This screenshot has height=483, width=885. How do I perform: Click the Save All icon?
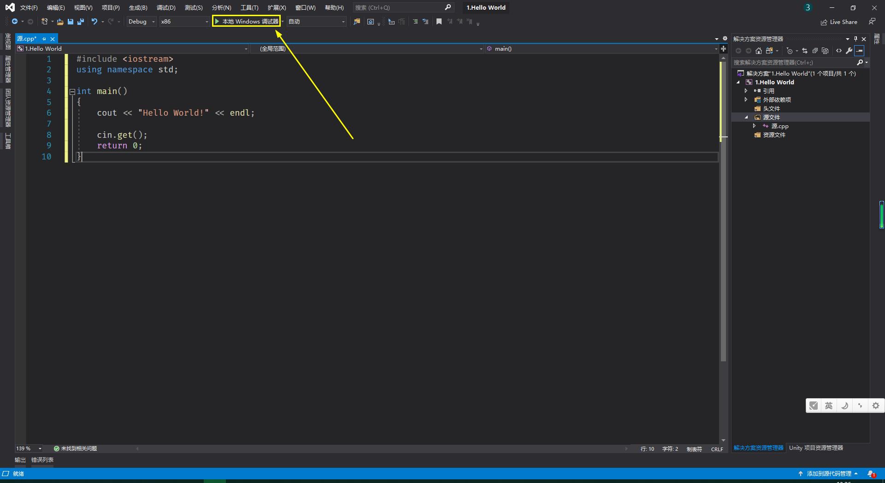(81, 22)
